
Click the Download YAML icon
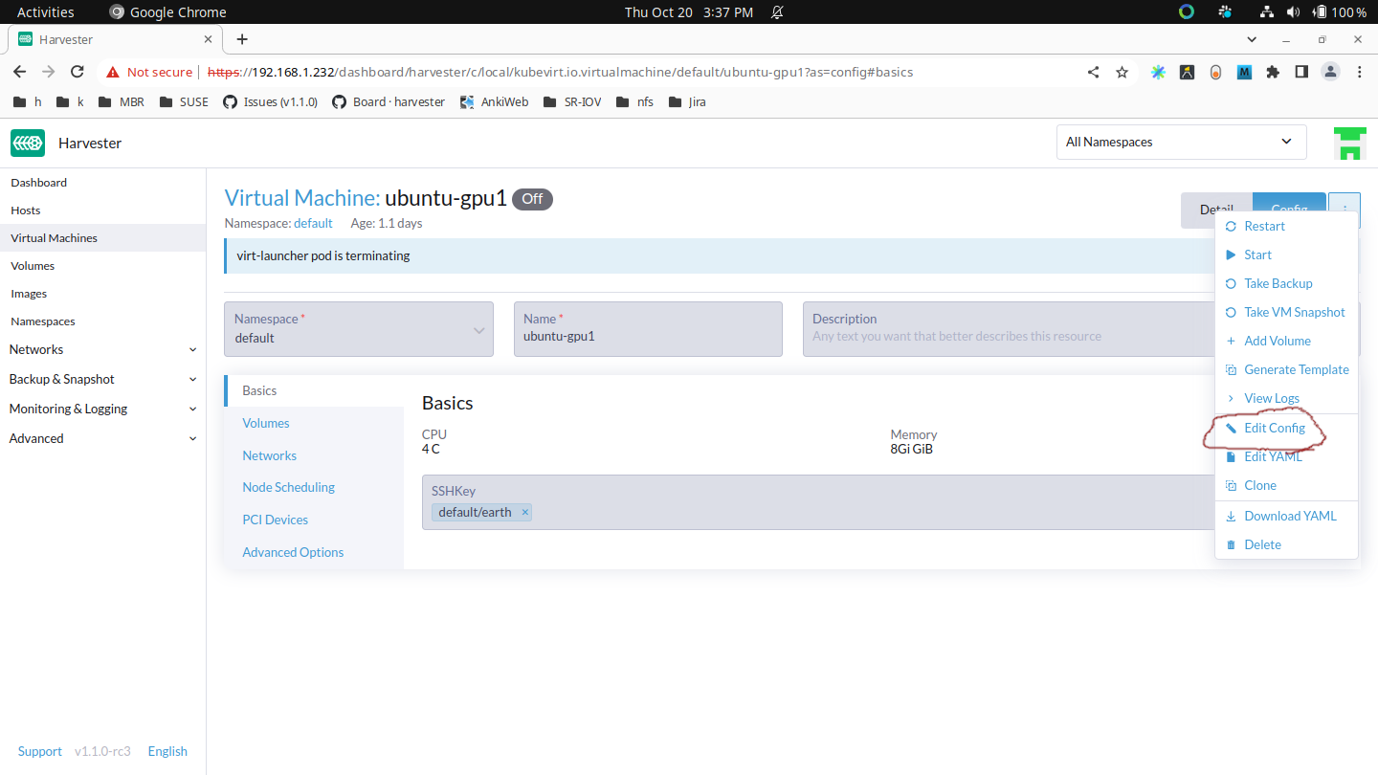tap(1231, 515)
